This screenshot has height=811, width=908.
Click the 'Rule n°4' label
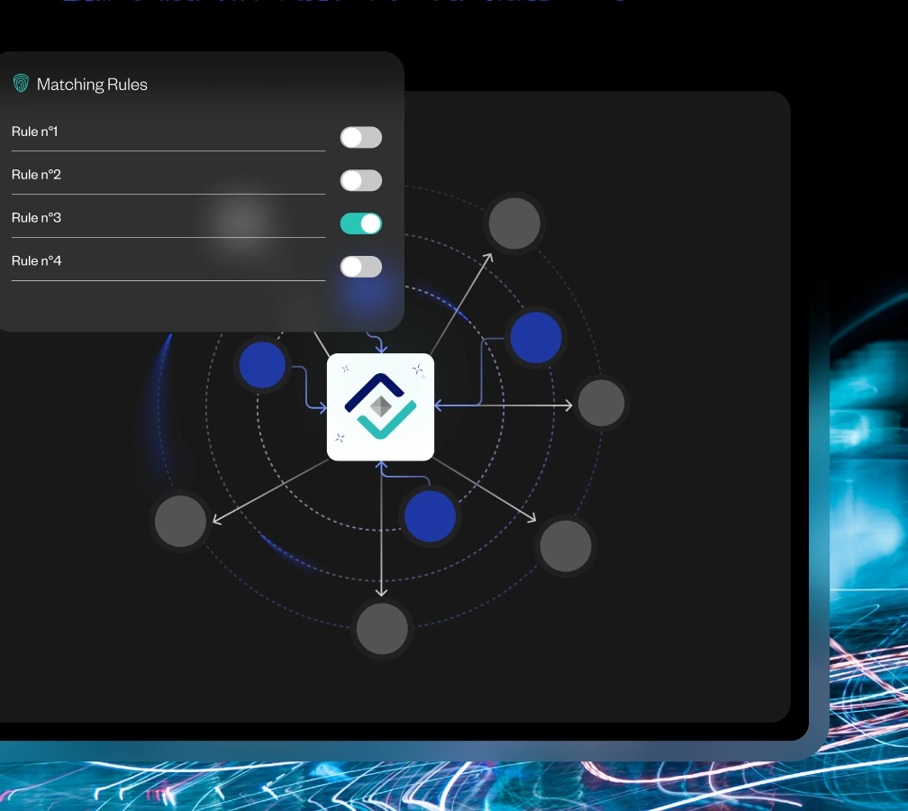tap(36, 260)
